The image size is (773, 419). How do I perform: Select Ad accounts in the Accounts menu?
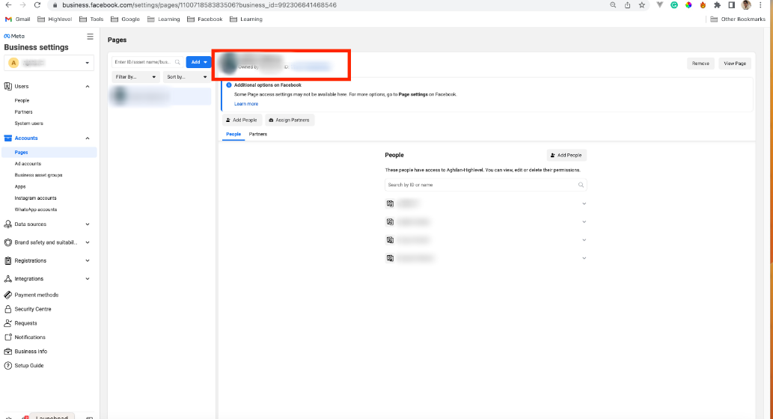click(x=28, y=164)
